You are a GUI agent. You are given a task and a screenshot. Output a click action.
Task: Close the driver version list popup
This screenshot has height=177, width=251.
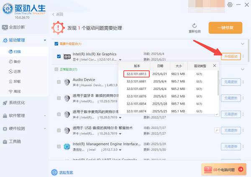(215, 66)
